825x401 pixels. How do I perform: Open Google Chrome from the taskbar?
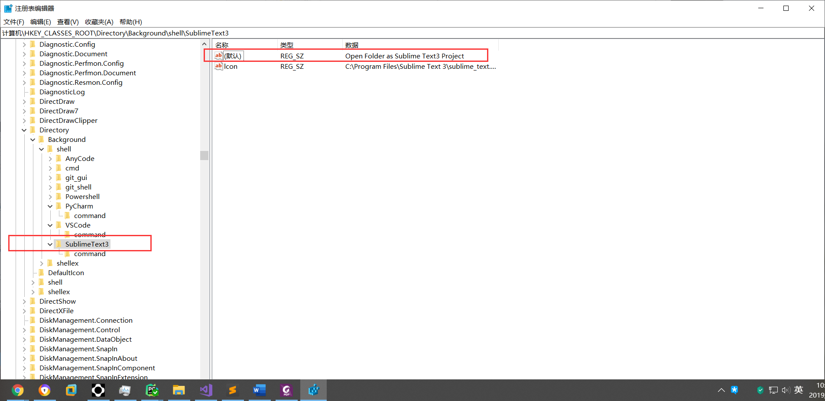[17, 391]
